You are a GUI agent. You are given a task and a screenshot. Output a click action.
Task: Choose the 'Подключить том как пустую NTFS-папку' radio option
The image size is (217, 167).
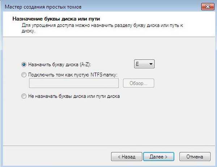[x=24, y=75]
